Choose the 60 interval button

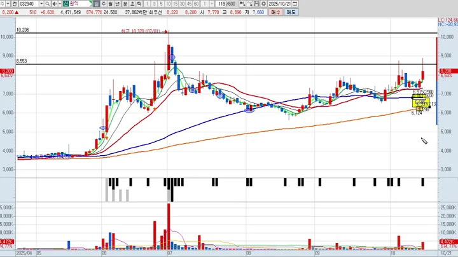197,4
